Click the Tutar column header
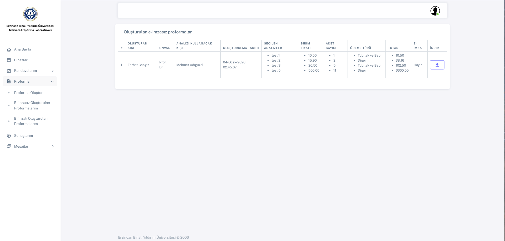This screenshot has height=241, width=505. click(393, 48)
